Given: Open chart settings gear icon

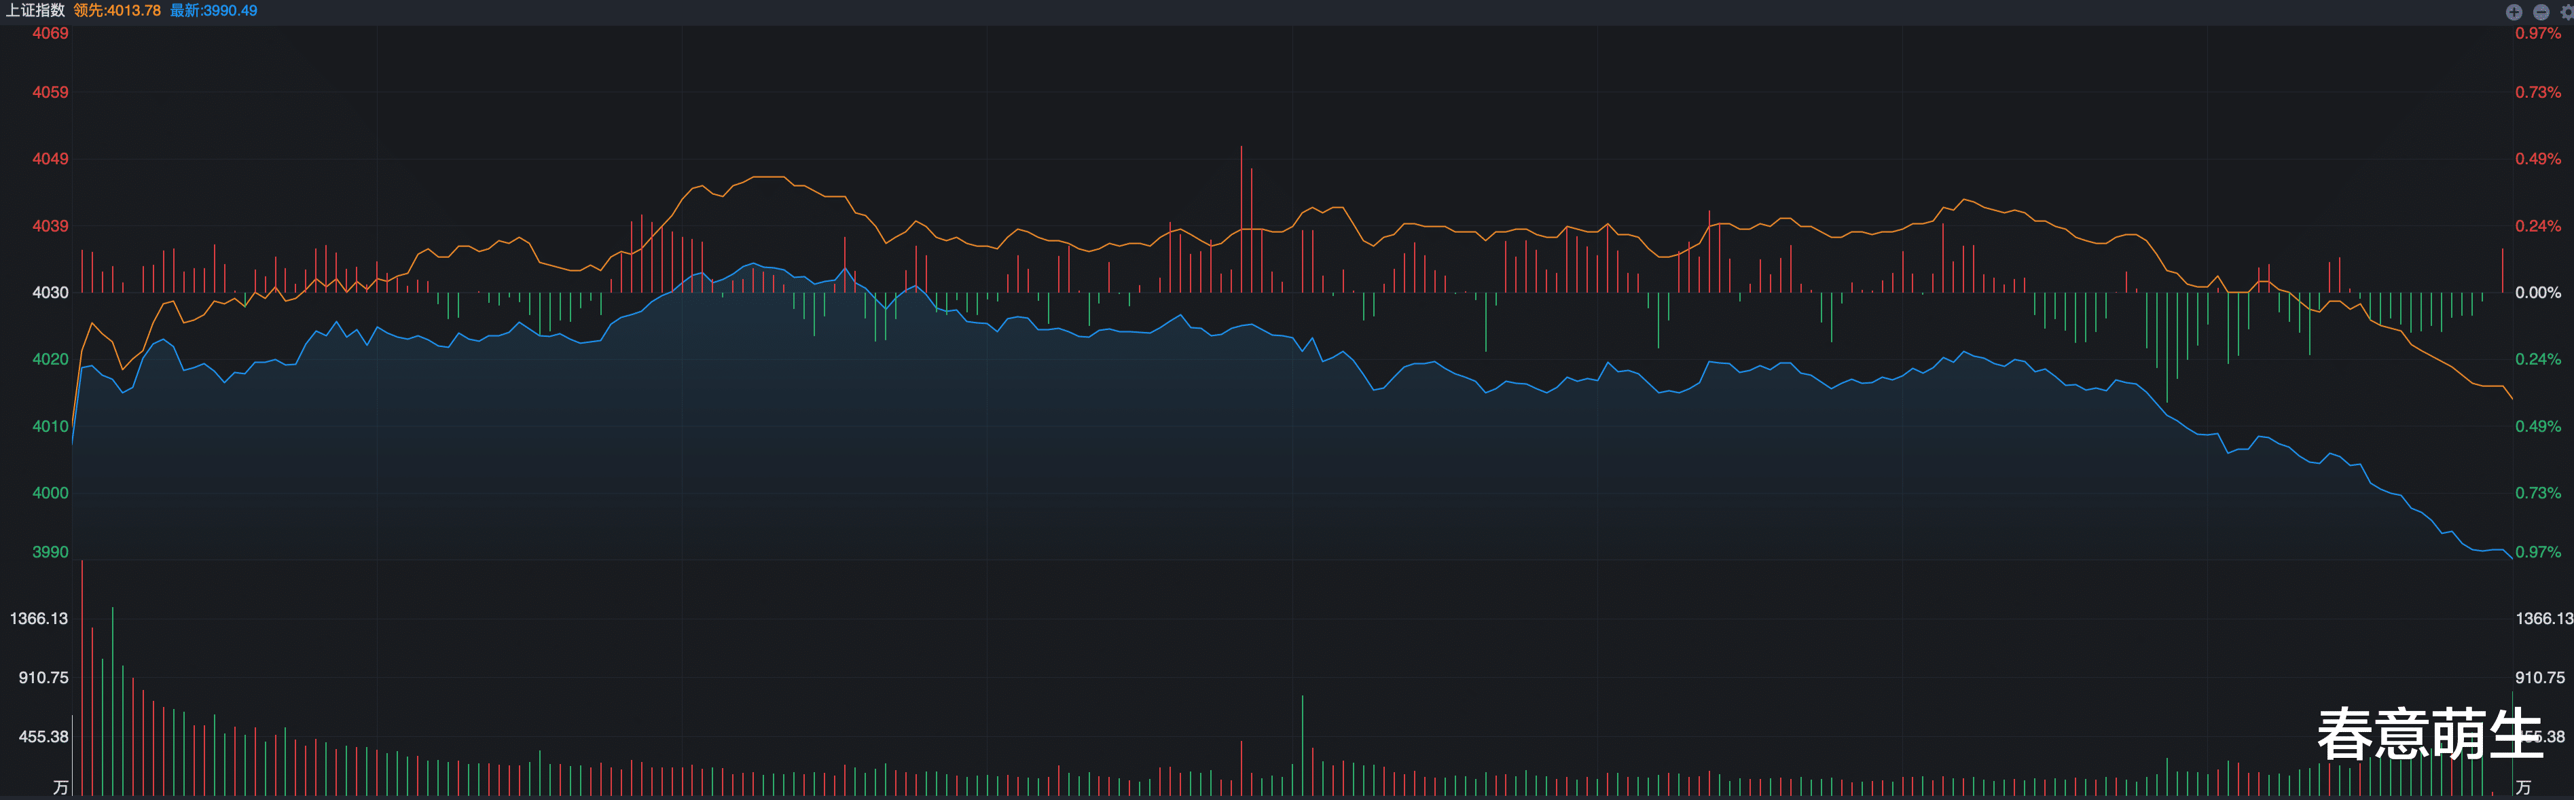Looking at the screenshot, I should click(2567, 12).
